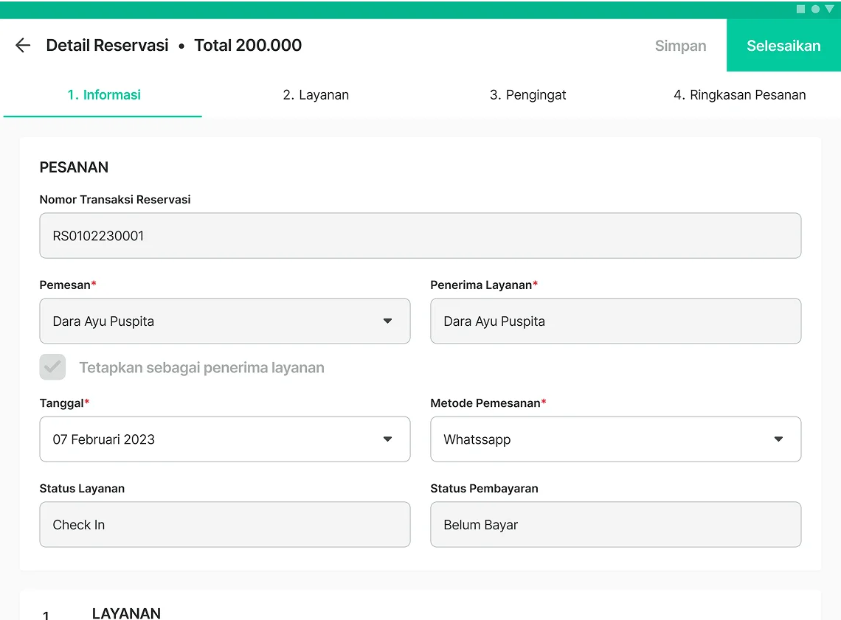
Task: Click the circle icon in top bar
Action: (815, 10)
